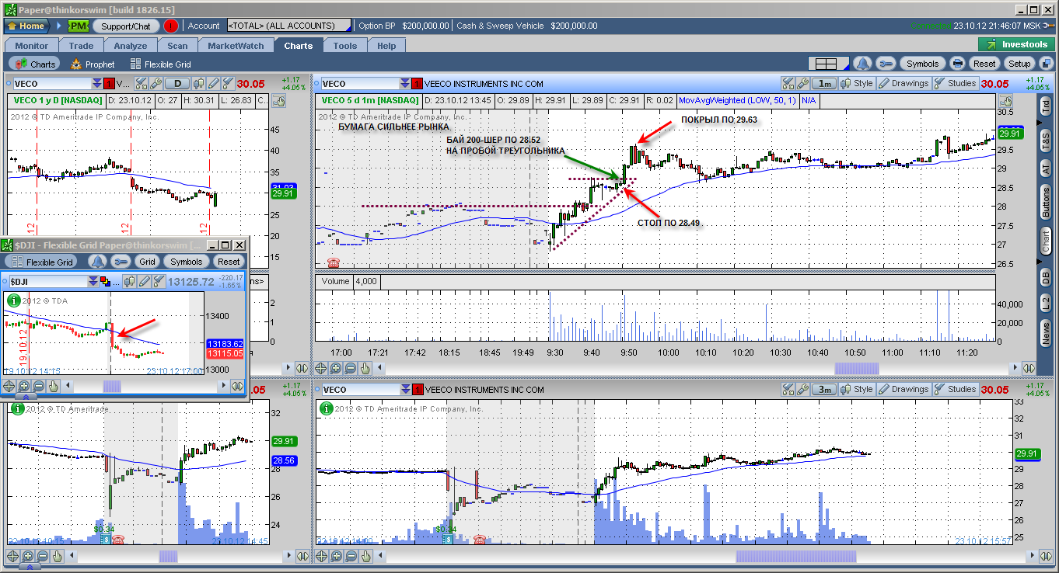Zoom out on the VECO 3m chart
This screenshot has width=1059, height=573.
[x=351, y=556]
